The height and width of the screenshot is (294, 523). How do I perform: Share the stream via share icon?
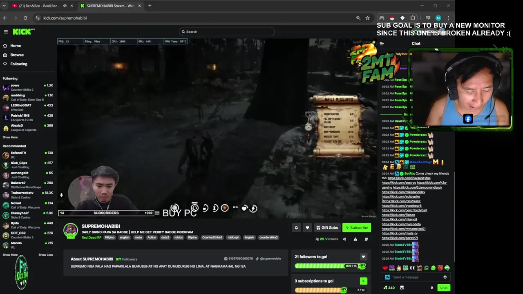(x=344, y=239)
